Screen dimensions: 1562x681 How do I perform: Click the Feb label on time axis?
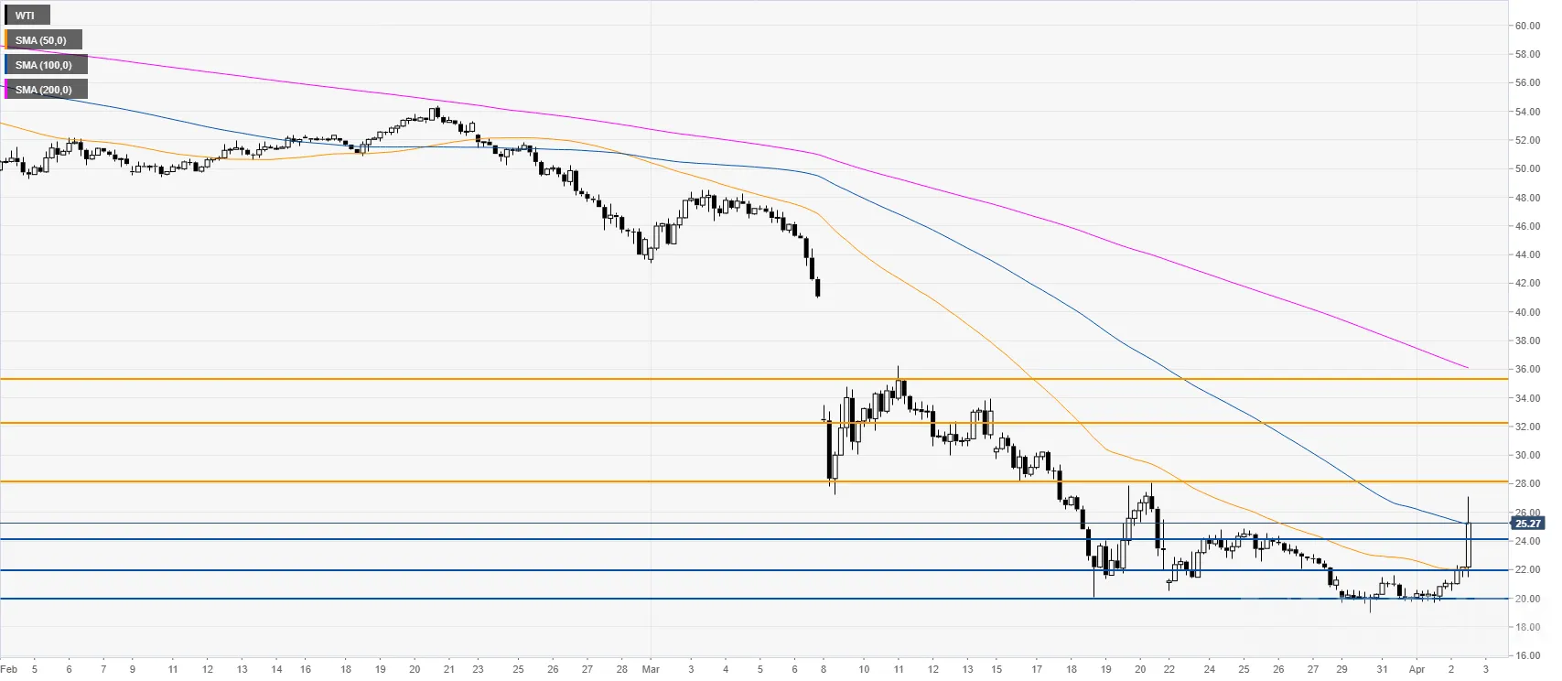[x=9, y=669]
